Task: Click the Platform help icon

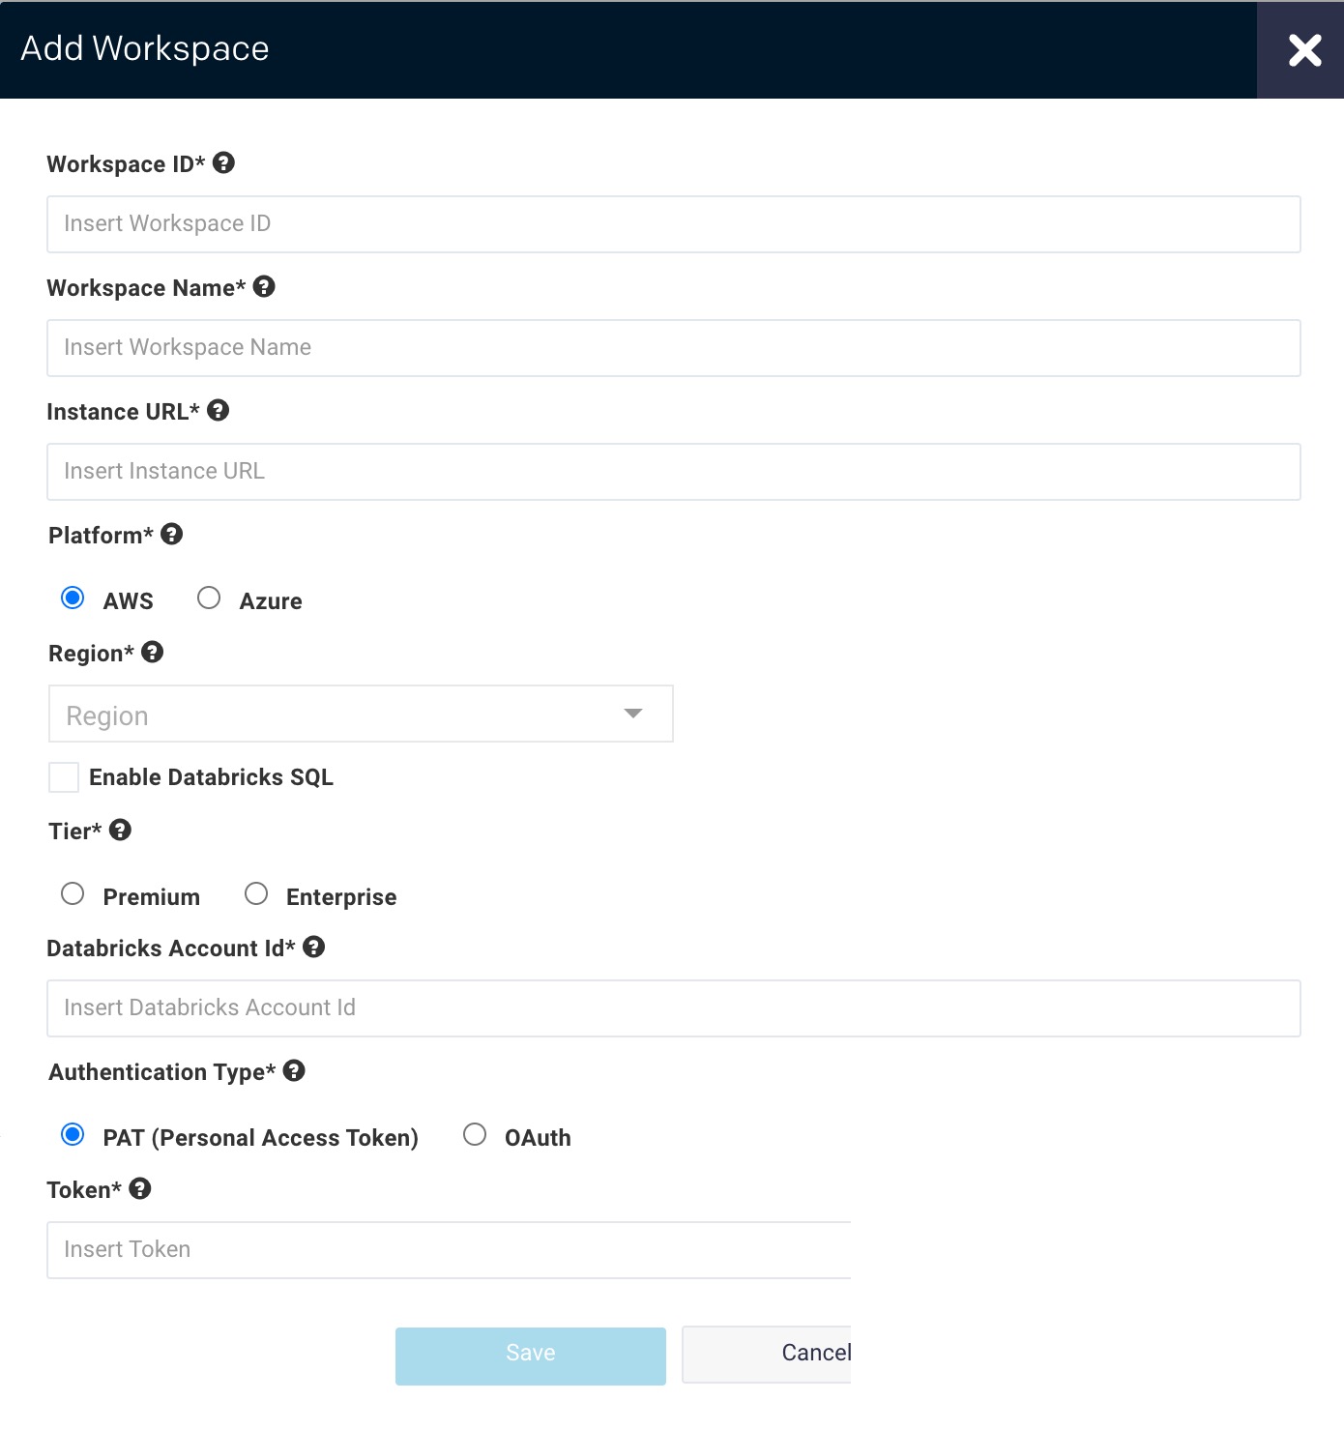Action: click(x=171, y=535)
